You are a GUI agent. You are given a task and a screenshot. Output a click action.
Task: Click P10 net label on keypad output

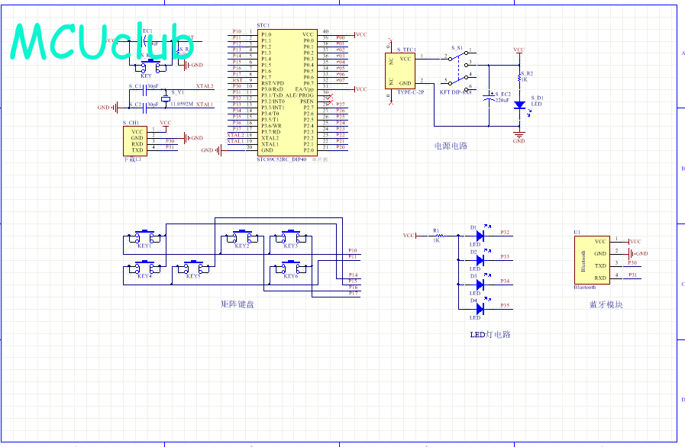point(353,251)
